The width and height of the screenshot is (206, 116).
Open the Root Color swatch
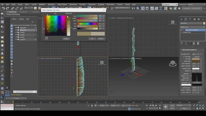[x=196, y=61]
